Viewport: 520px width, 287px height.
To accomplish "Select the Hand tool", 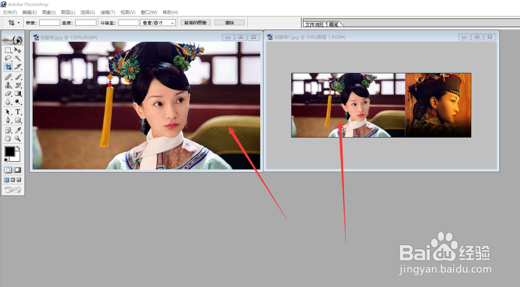I will click(x=8, y=139).
